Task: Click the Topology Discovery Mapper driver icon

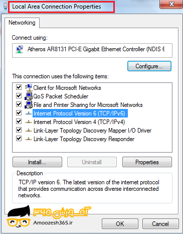Action: point(29,131)
